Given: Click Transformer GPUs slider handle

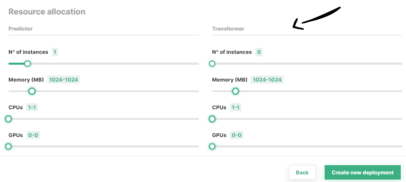Looking at the screenshot, I should click(x=212, y=146).
